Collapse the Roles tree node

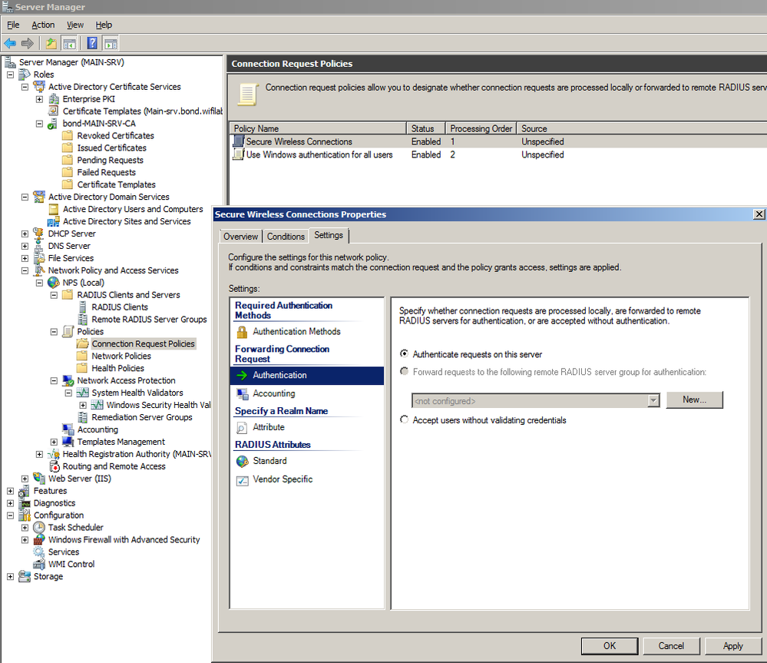click(10, 75)
